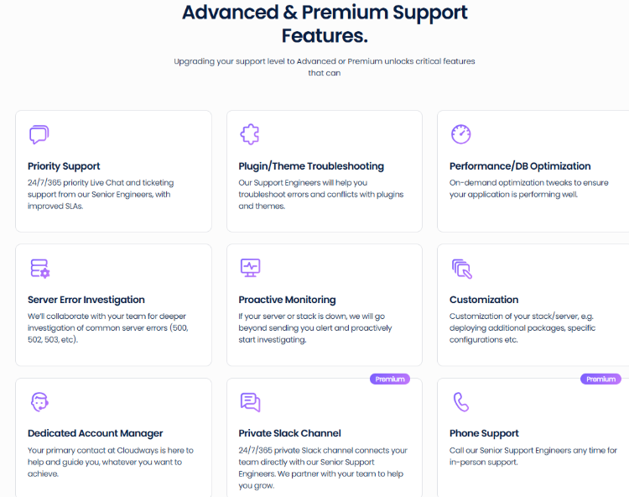Click the Premium badge on Private Slack Channel
The image size is (629, 497).
coord(390,379)
